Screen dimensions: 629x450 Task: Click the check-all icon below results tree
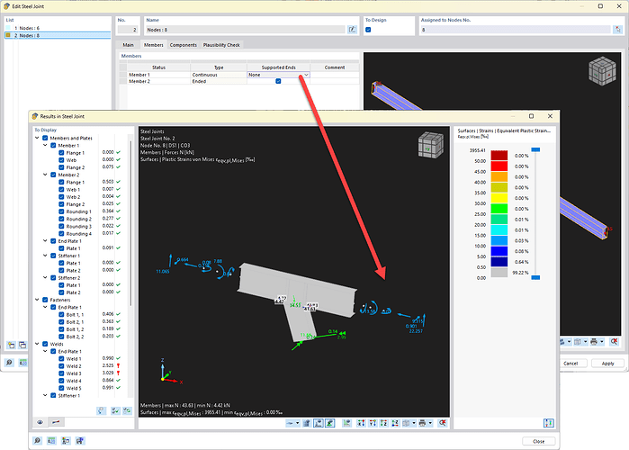[x=113, y=409]
